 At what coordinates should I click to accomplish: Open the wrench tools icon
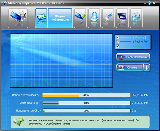108,18
